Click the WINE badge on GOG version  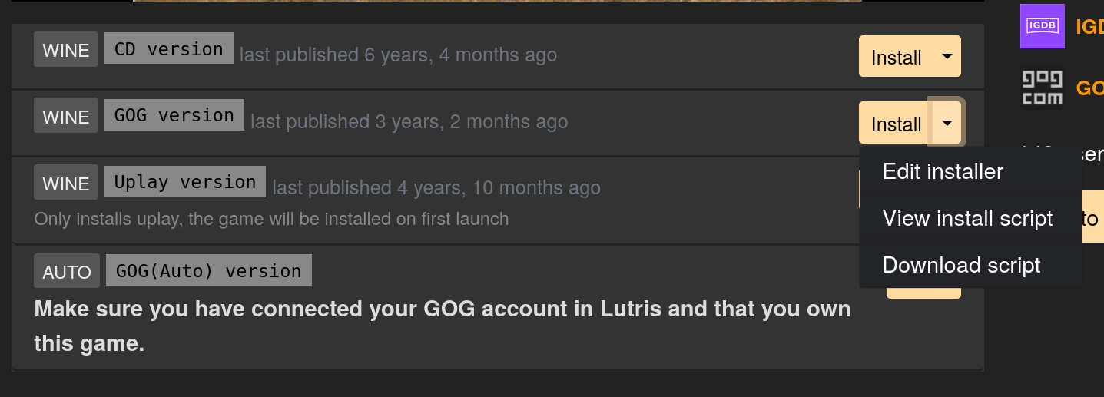click(66, 117)
